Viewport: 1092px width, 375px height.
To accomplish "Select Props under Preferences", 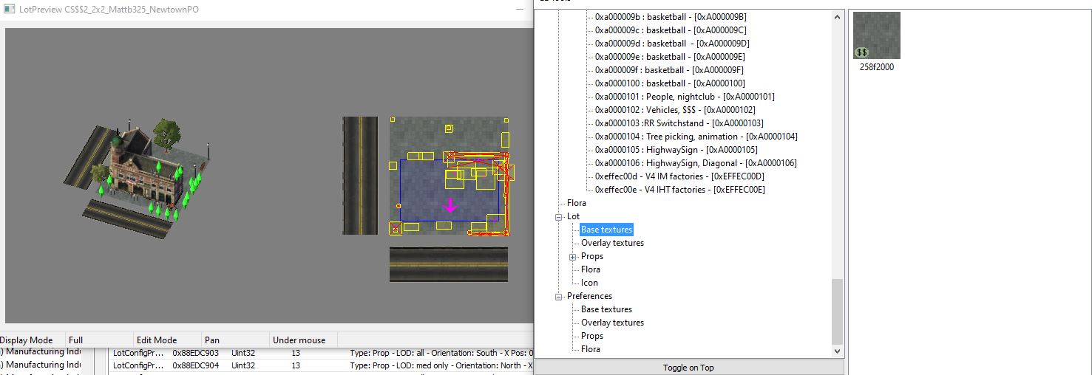I will point(592,336).
